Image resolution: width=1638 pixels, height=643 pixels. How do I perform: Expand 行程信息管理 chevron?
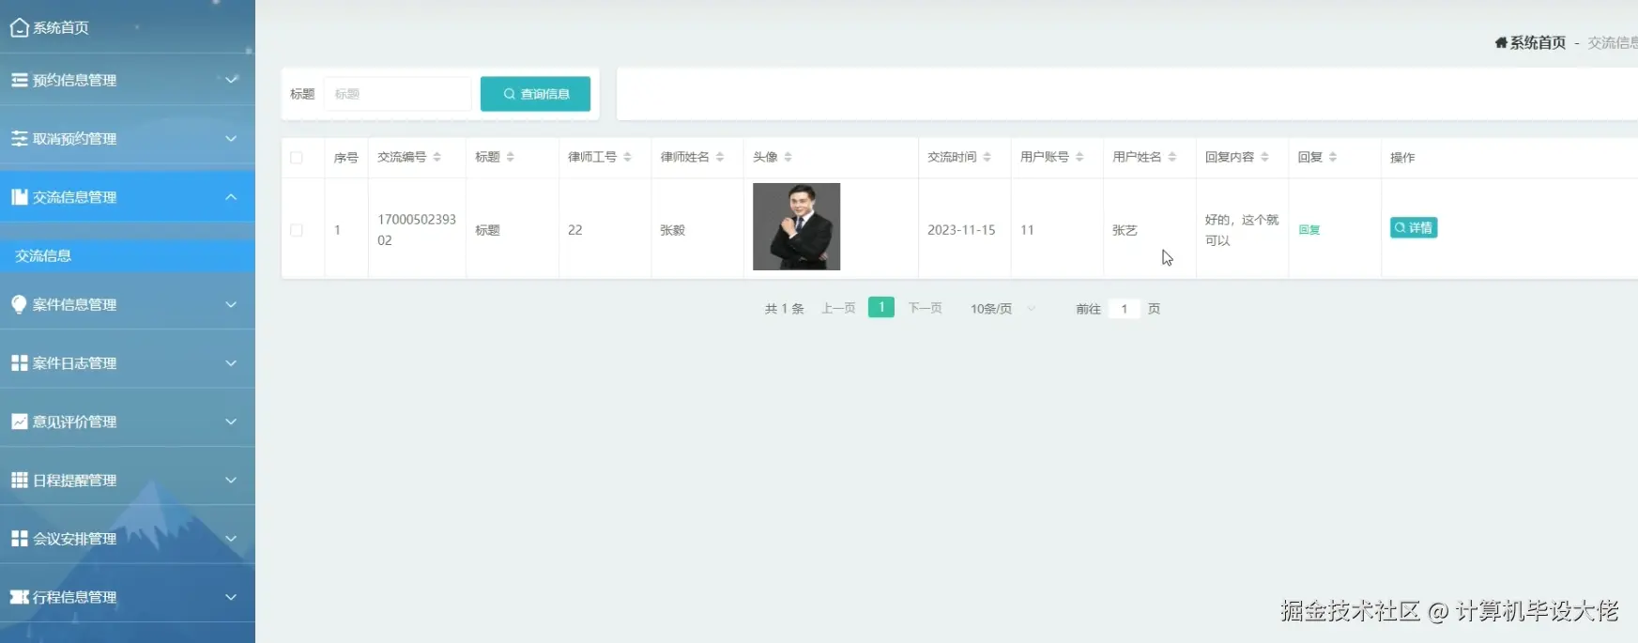coord(231,597)
